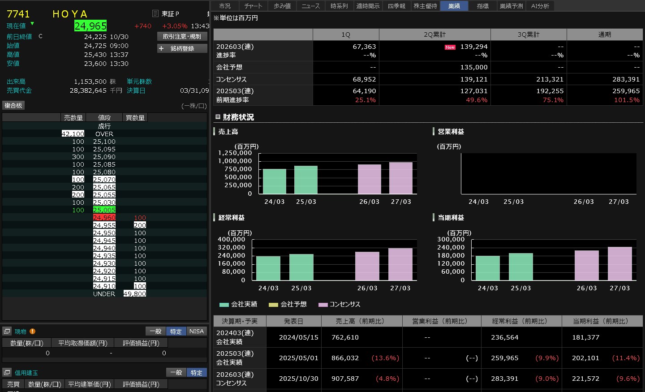Pop out the 信用建玉 panel with its window icon
Screen dimensions: 645x392
7,373
